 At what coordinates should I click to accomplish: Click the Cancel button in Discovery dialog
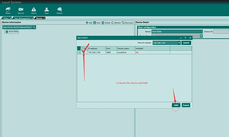point(186,105)
